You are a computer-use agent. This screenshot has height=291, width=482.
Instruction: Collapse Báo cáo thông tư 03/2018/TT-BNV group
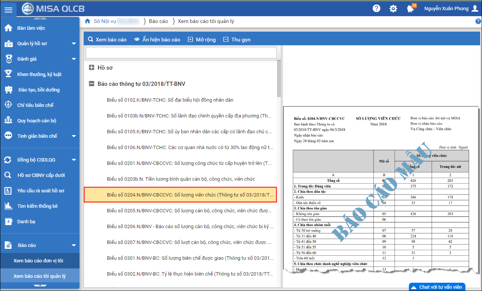tap(92, 84)
